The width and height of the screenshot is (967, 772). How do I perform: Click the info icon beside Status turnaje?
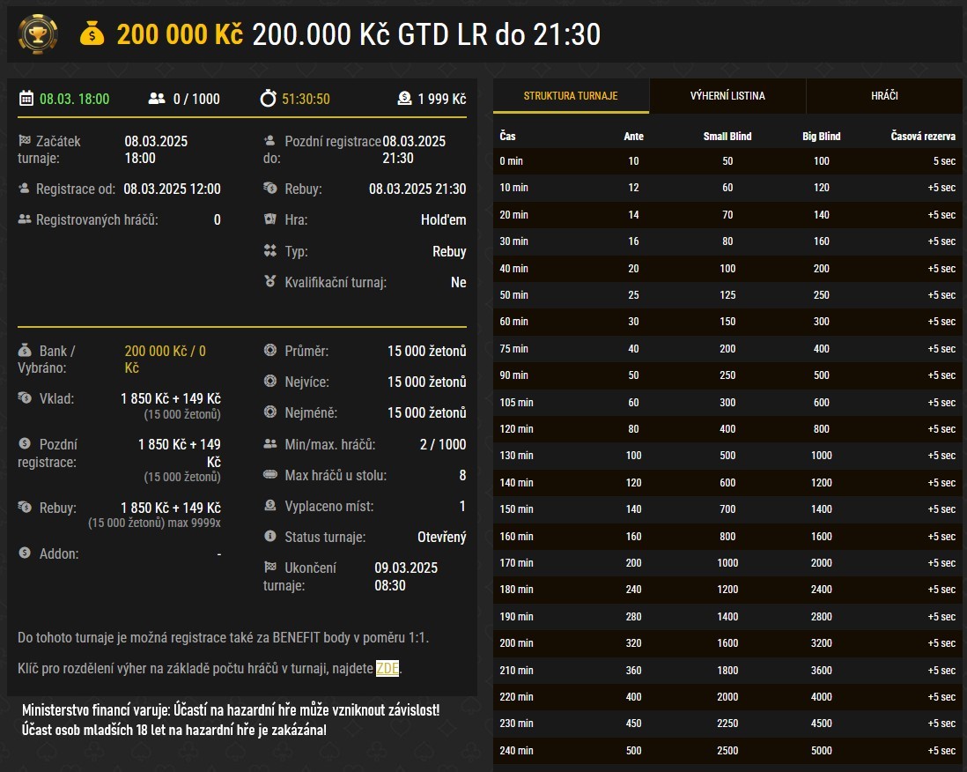coord(270,536)
